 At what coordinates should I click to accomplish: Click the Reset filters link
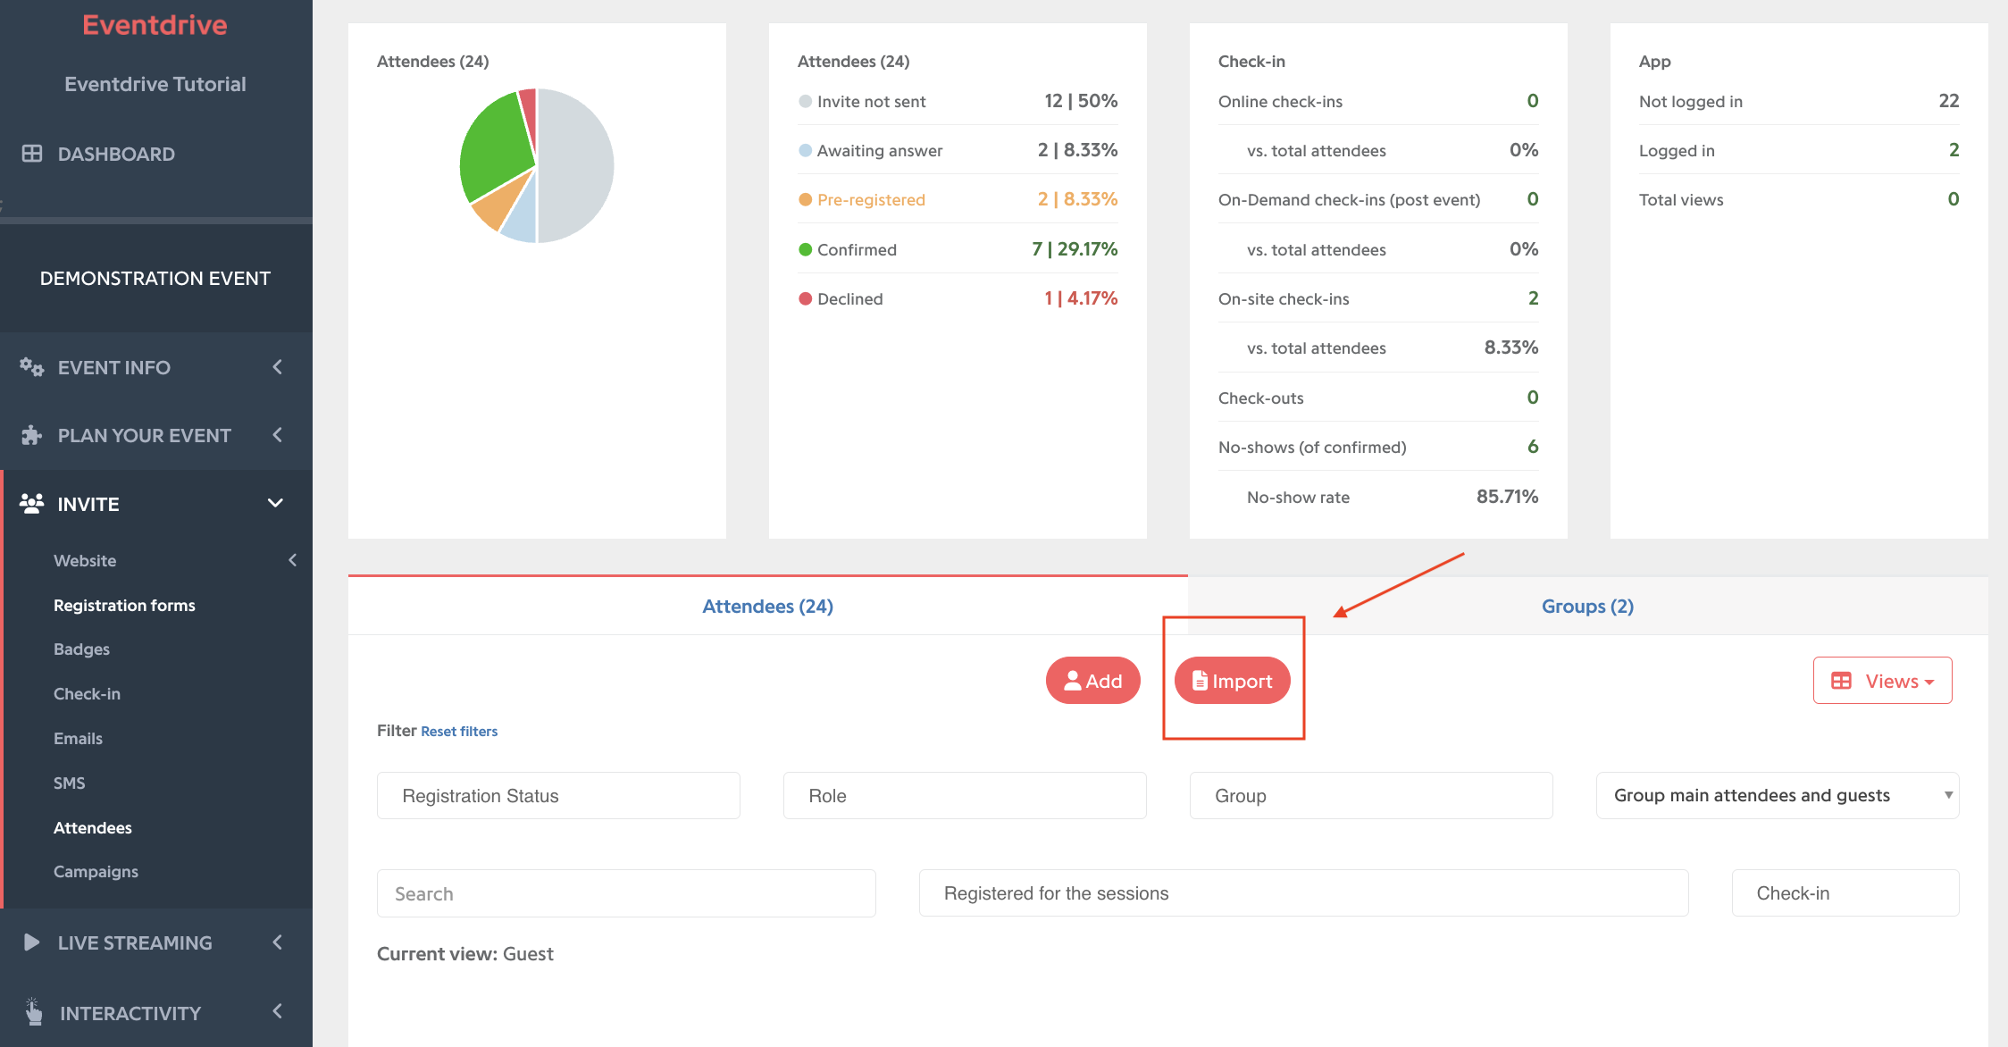[459, 731]
